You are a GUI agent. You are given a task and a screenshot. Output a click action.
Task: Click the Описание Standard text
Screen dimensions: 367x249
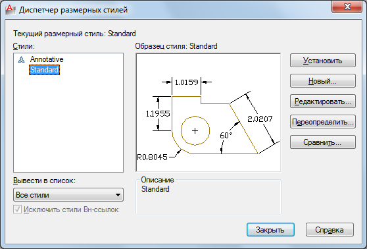[155, 189]
